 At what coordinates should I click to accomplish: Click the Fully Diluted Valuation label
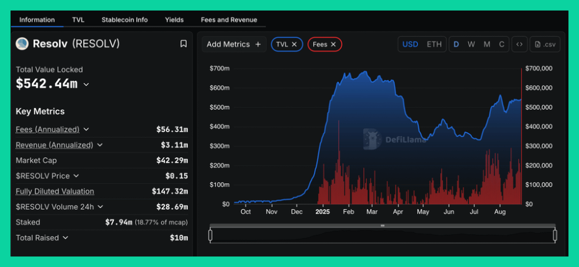pyautogui.click(x=55, y=191)
